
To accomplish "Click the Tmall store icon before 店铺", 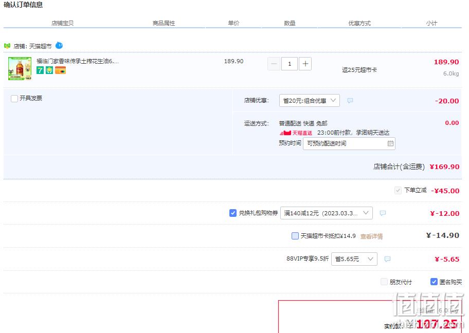I will coord(7,46).
